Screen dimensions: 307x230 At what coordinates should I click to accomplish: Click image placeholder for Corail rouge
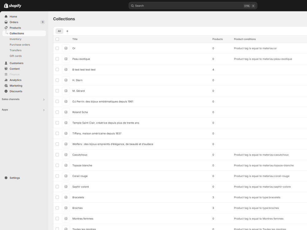[x=66, y=176]
